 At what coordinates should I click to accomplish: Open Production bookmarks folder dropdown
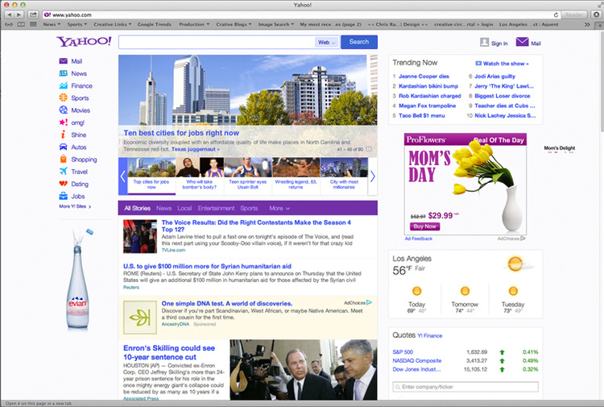click(x=194, y=24)
